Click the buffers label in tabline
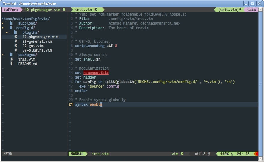264x162 pixels. click(x=11, y=10)
